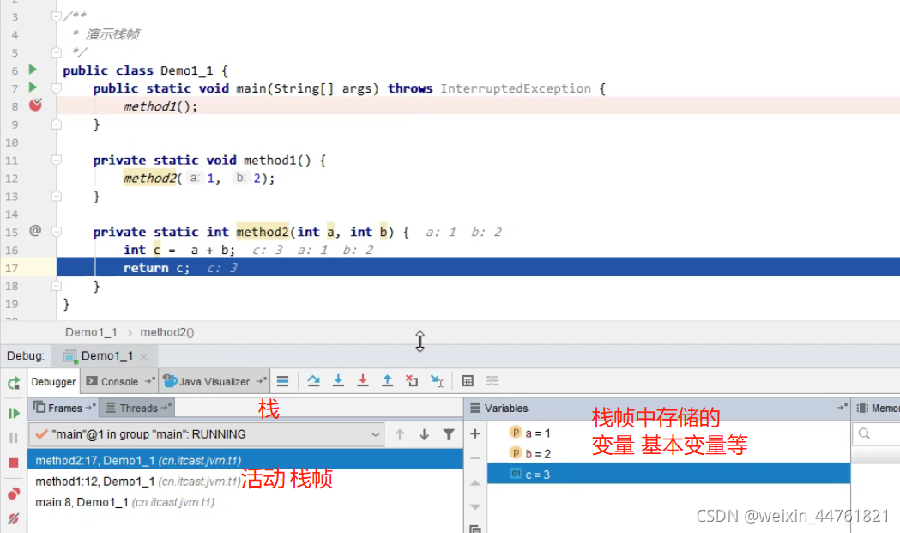The image size is (900, 533).
Task: Select variable a = 1
Action: (x=668, y=433)
